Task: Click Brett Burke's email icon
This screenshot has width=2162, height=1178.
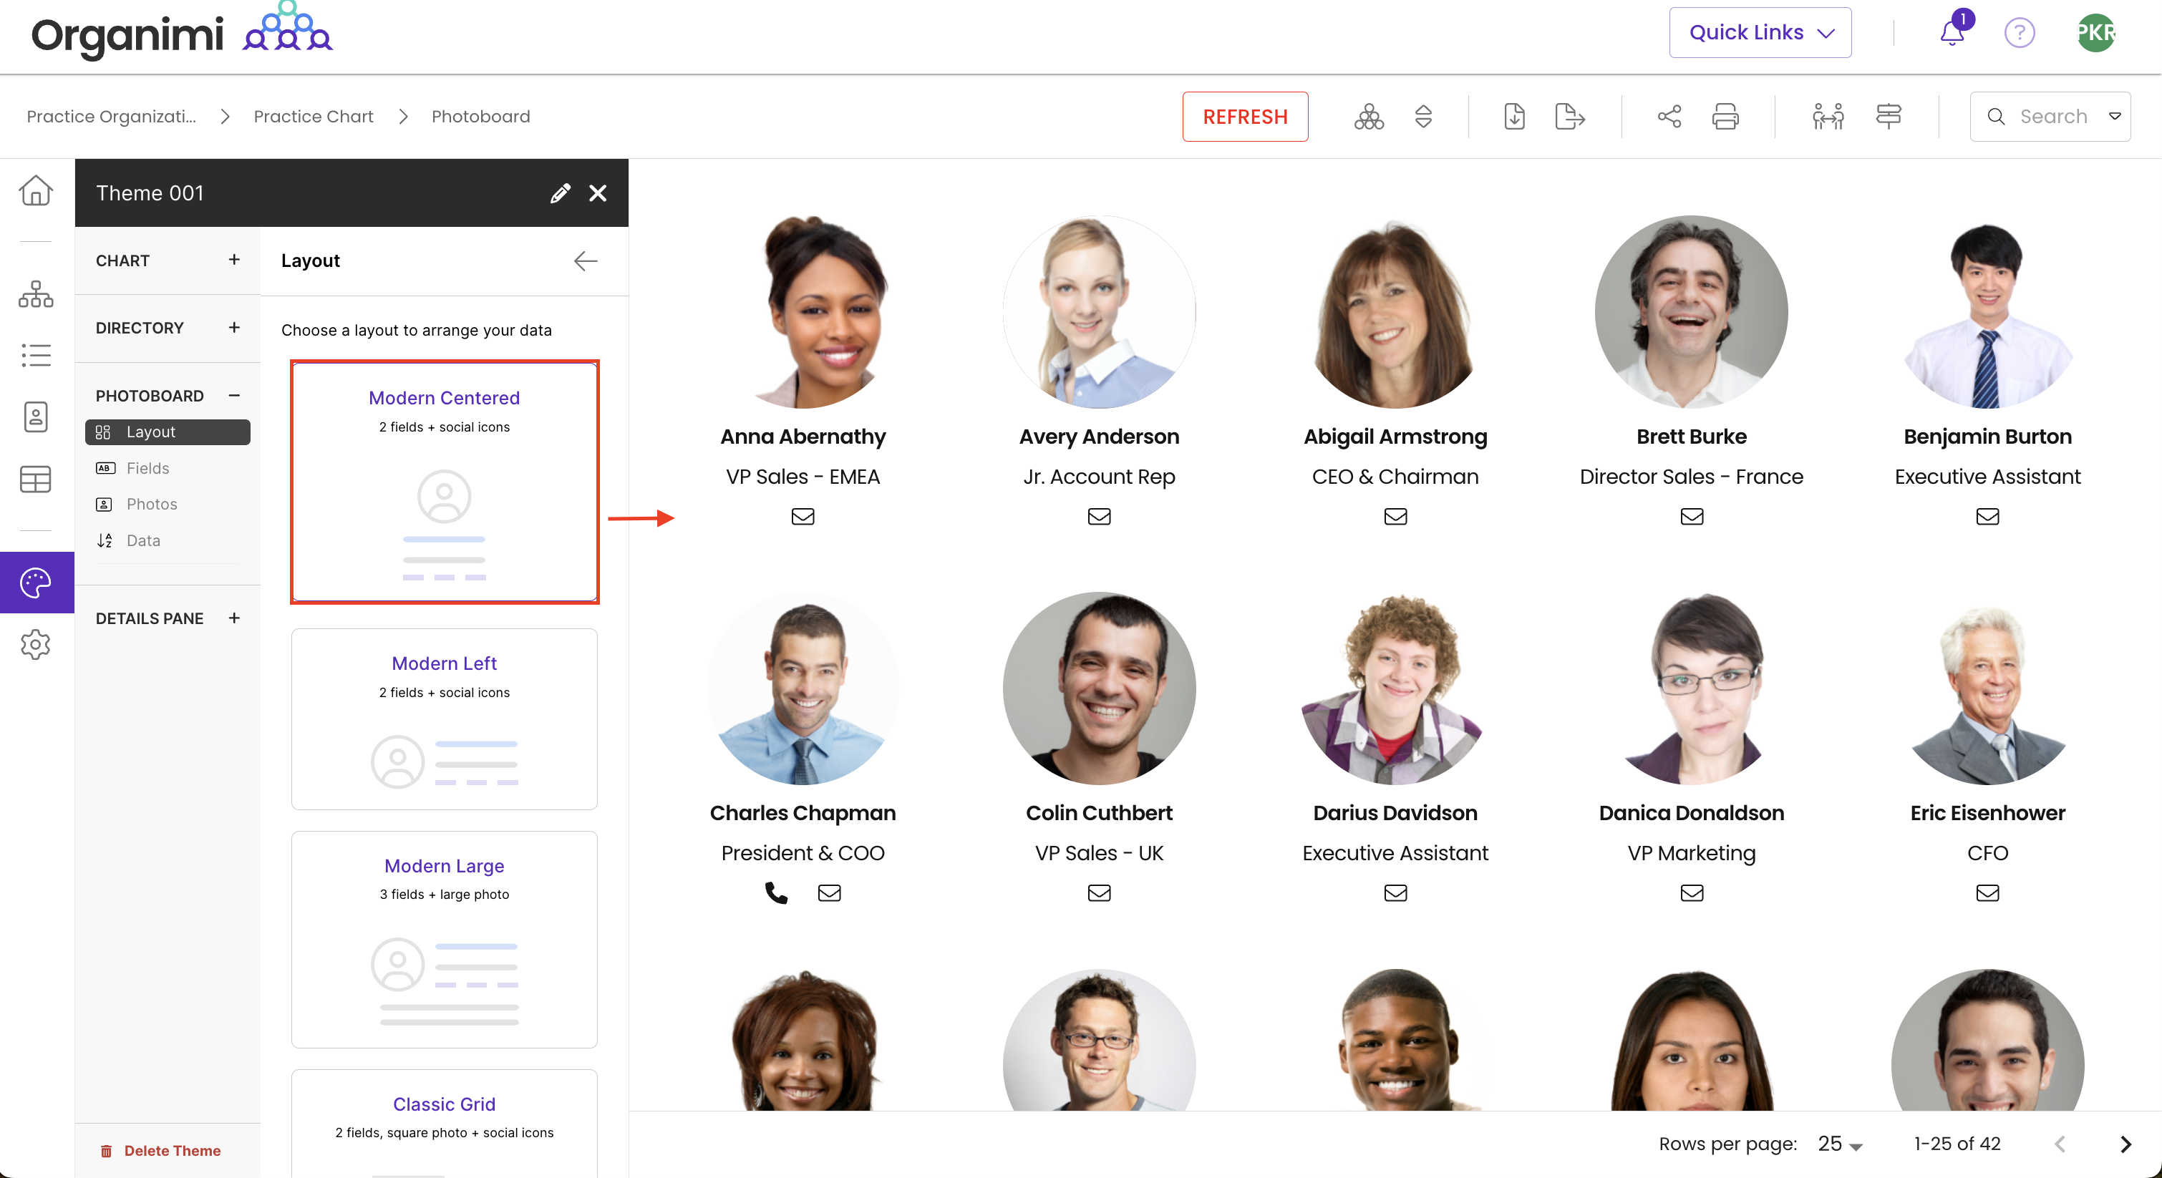Action: click(x=1691, y=516)
